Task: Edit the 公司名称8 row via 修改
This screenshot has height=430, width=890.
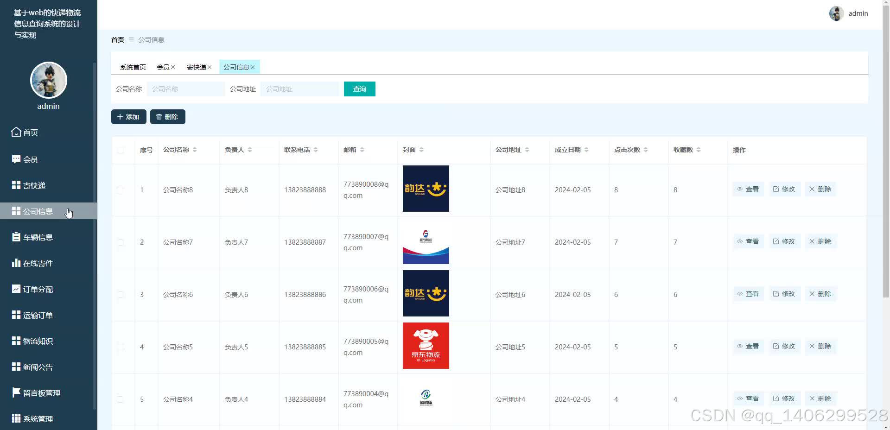Action: [x=784, y=189]
